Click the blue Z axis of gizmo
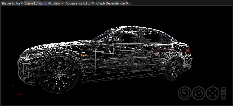Screen dimensions: 233x106 (x=13, y=89)
